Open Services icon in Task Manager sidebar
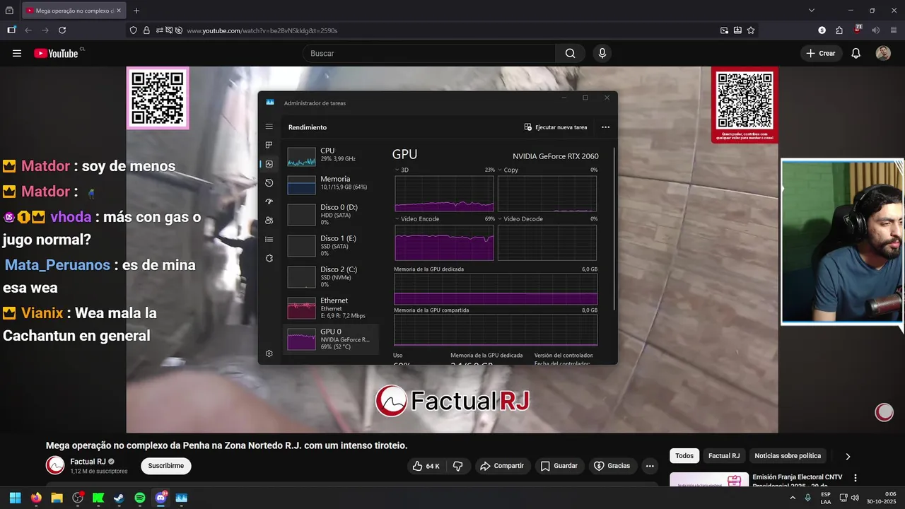 (x=269, y=259)
